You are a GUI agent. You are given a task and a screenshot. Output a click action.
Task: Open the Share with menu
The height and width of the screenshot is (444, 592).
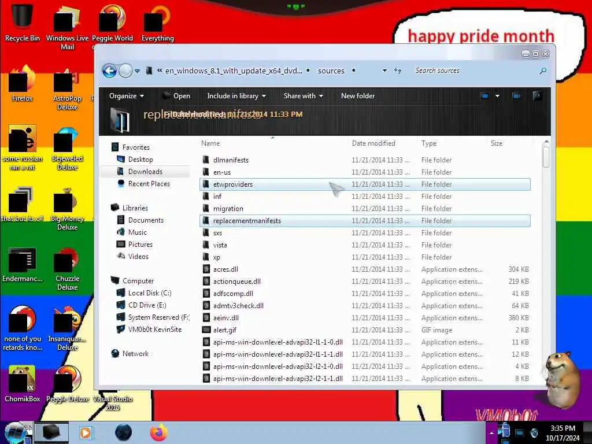[x=303, y=96]
